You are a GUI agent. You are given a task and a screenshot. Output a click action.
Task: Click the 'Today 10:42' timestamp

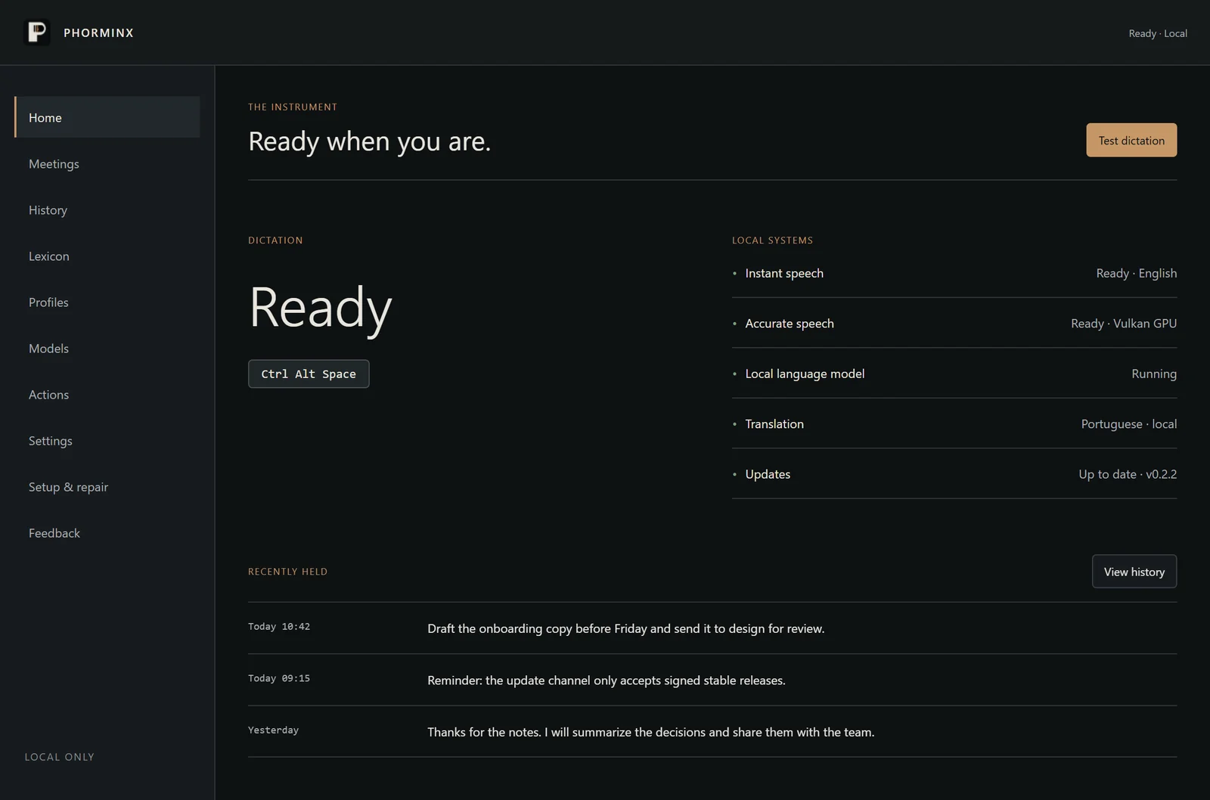click(279, 626)
